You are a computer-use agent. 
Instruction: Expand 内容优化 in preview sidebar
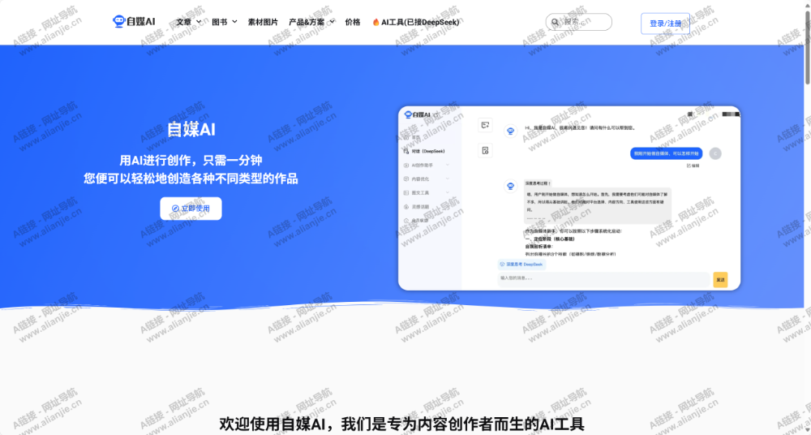(427, 179)
